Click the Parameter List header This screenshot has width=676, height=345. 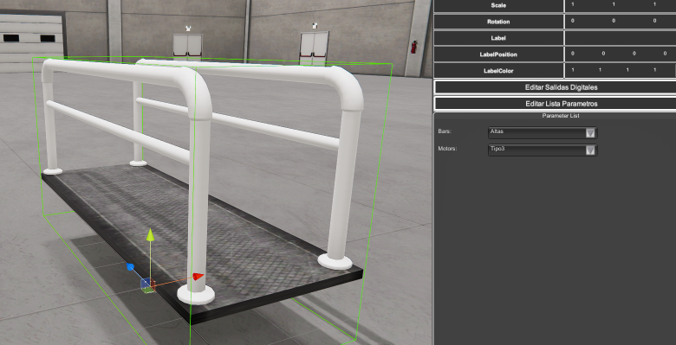tap(561, 116)
